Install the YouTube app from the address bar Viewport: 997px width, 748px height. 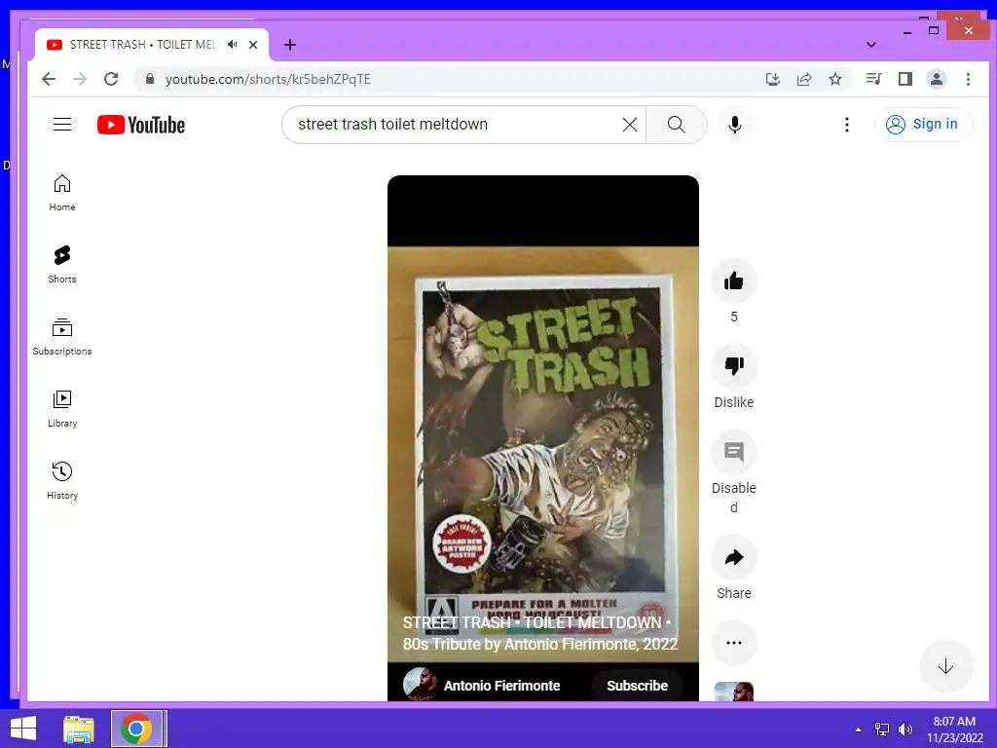point(772,79)
